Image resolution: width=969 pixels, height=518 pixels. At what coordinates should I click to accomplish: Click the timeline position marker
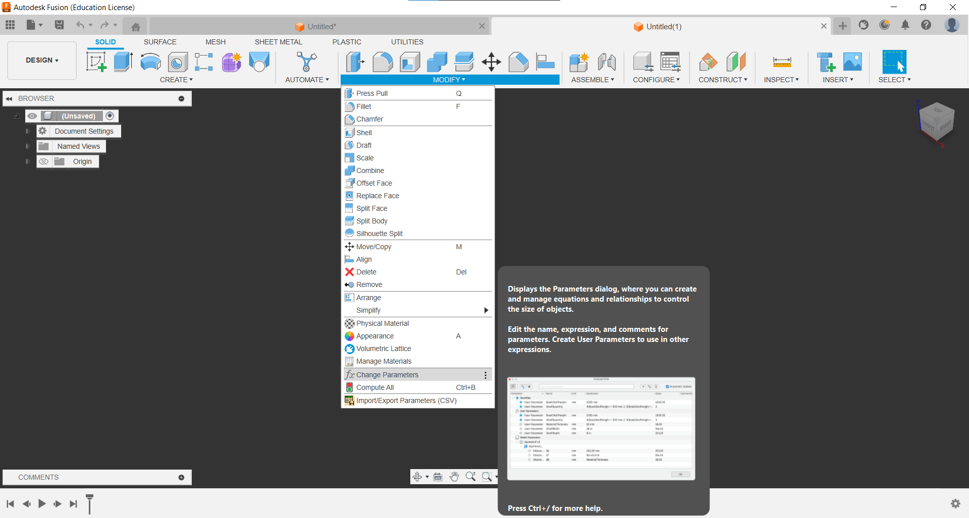pos(89,504)
